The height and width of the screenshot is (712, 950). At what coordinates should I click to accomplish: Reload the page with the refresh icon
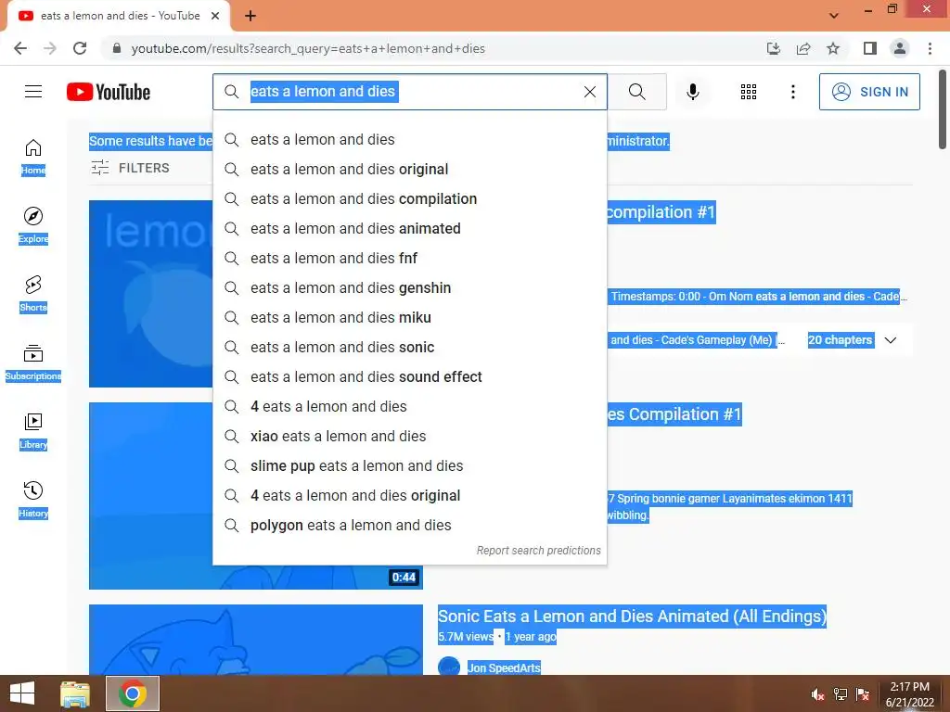click(80, 48)
